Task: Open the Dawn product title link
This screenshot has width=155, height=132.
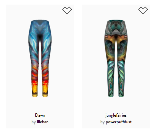Action: coord(40,115)
